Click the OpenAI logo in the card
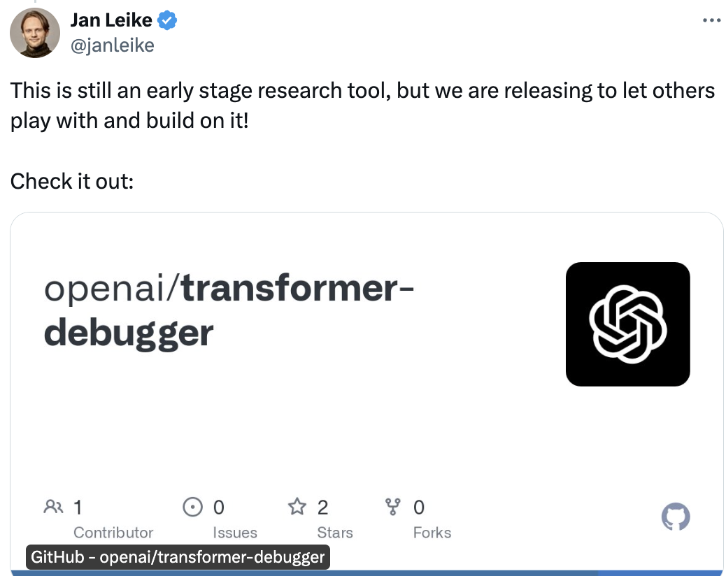726x576 pixels. click(627, 324)
